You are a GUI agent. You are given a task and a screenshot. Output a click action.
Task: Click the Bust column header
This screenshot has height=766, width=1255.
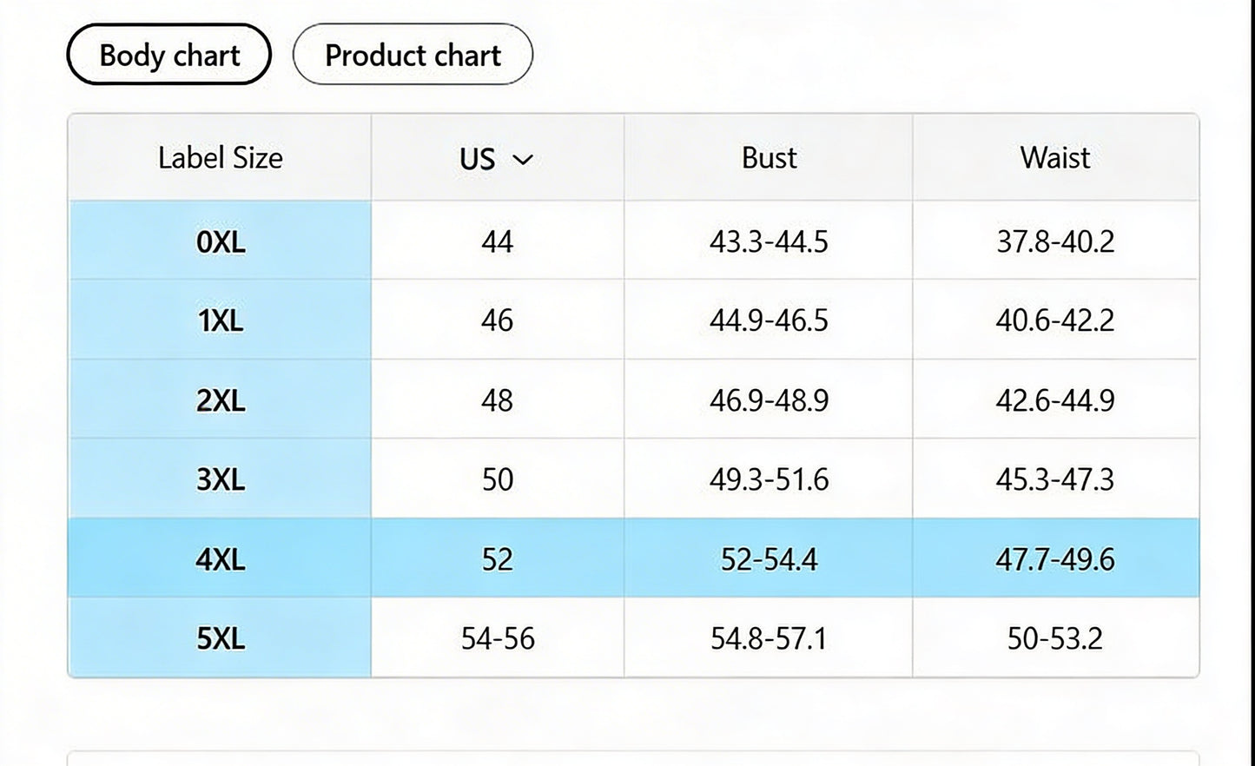point(769,158)
